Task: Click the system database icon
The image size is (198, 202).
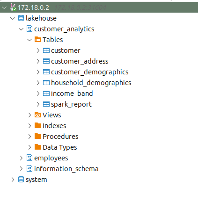Action: pyautogui.click(x=21, y=180)
